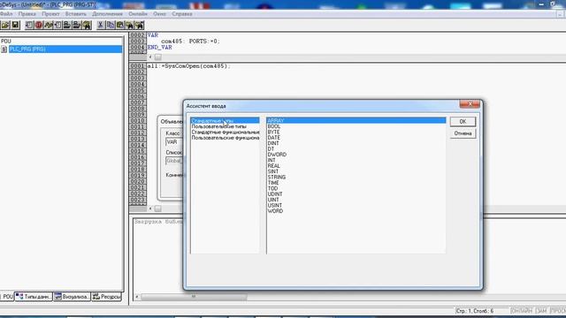Click the Open project toolbar icon
The image size is (566, 318).
point(5,25)
